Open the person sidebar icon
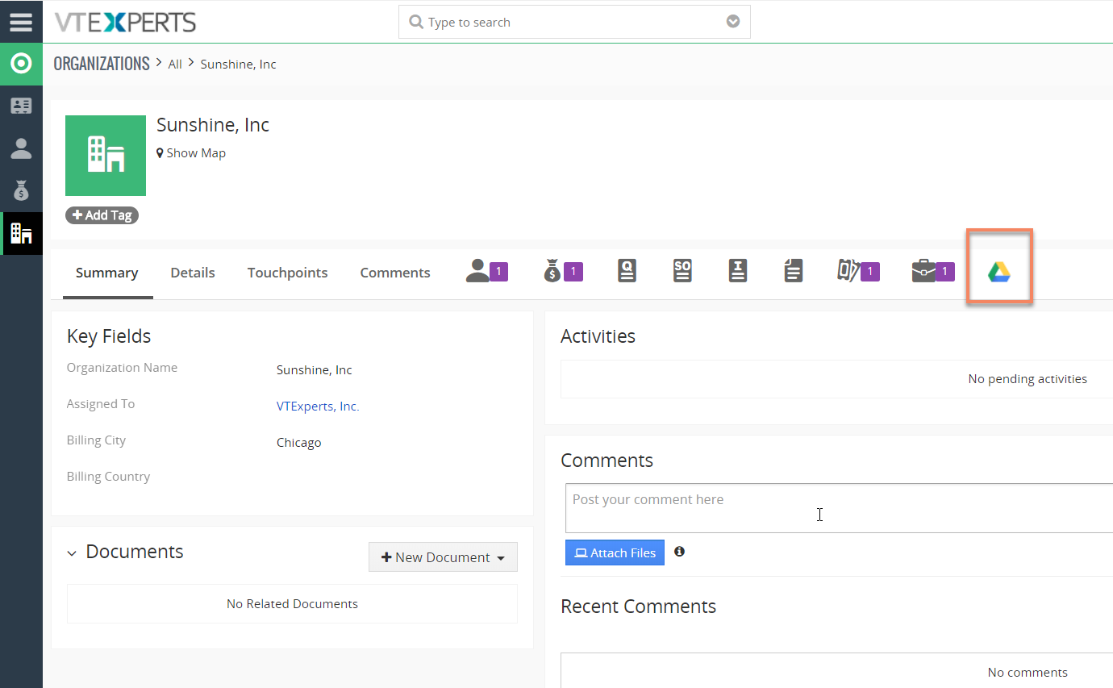This screenshot has width=1113, height=688. click(21, 148)
